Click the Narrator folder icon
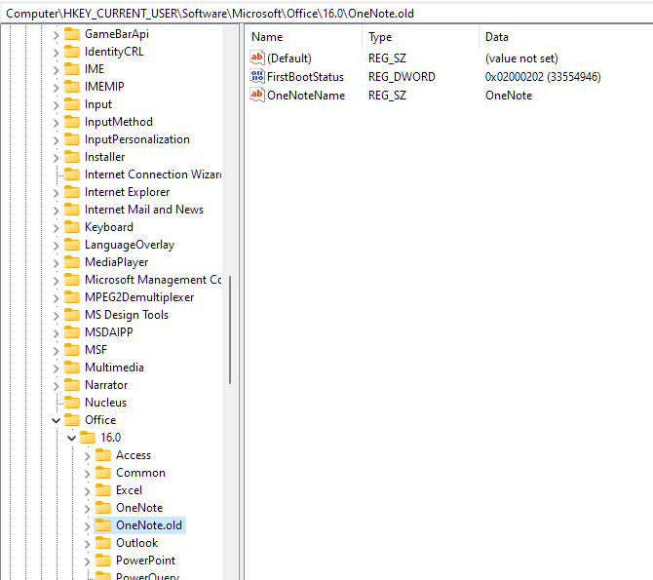Screen dimensions: 653x580 (x=72, y=385)
